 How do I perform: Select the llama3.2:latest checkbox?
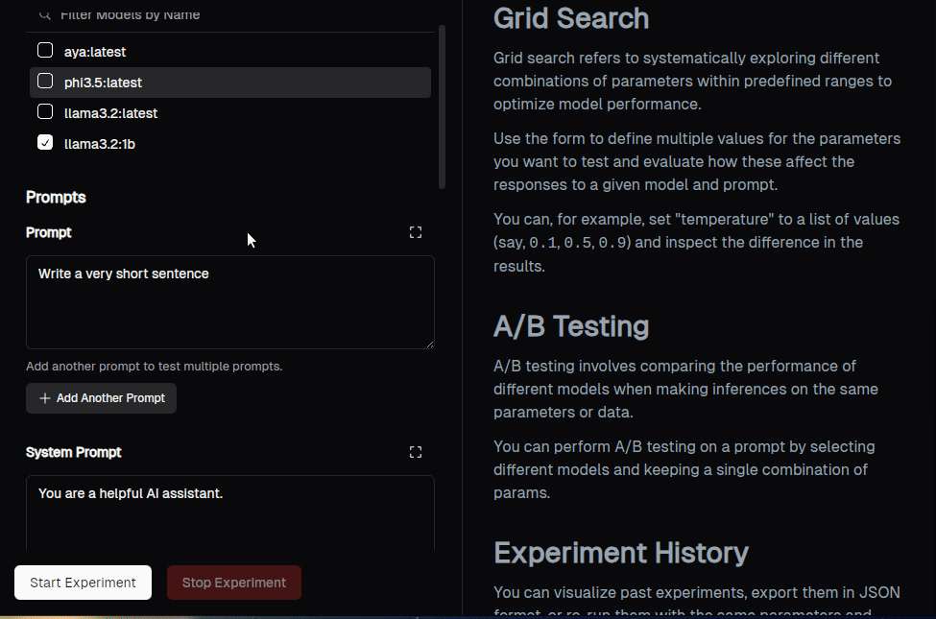pos(45,112)
